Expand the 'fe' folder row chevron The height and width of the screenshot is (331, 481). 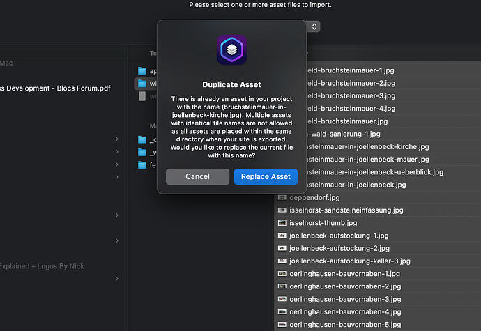point(117,165)
